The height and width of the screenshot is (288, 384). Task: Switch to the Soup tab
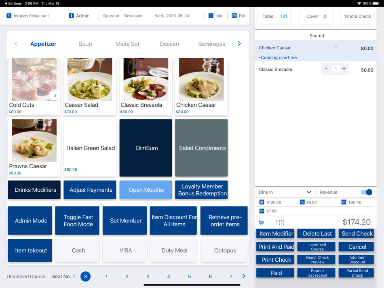[85, 44]
